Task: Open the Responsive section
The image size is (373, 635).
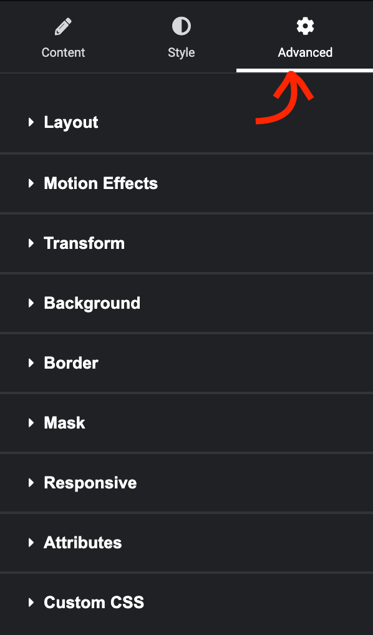Action: pos(32,483)
